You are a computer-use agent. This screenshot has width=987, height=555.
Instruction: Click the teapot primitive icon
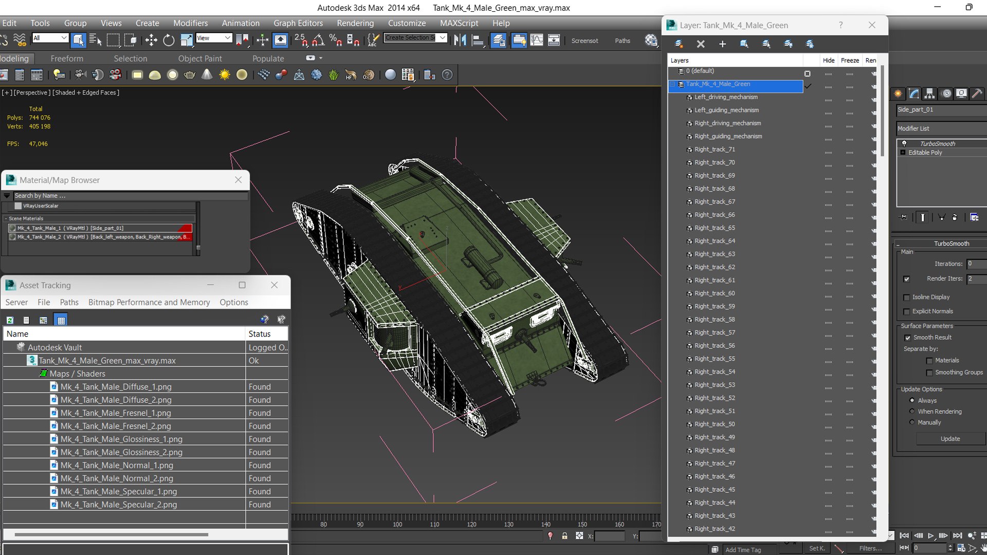tap(190, 75)
